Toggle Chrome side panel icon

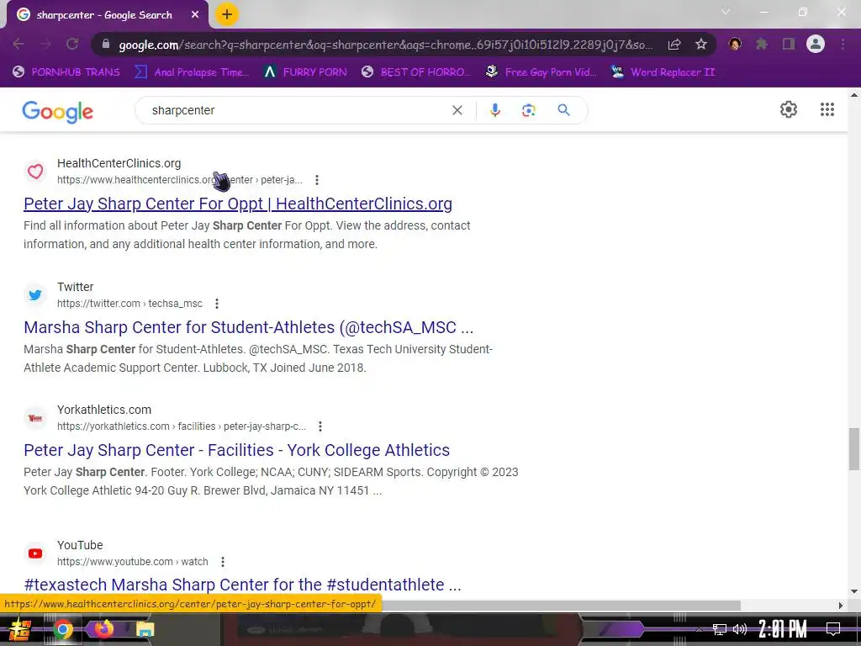[x=789, y=44]
